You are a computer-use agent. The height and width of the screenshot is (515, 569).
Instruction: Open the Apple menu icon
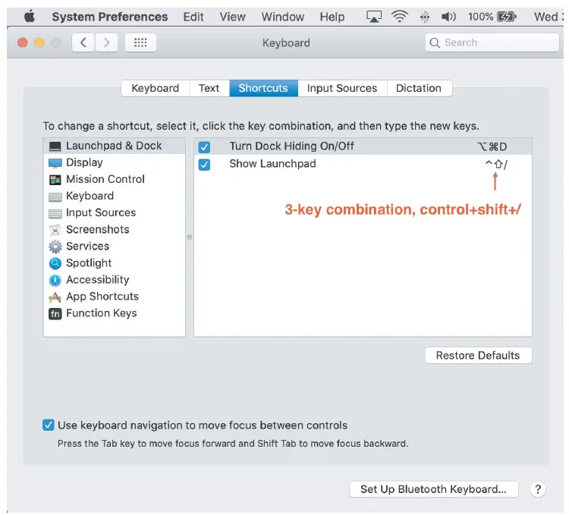coord(30,17)
